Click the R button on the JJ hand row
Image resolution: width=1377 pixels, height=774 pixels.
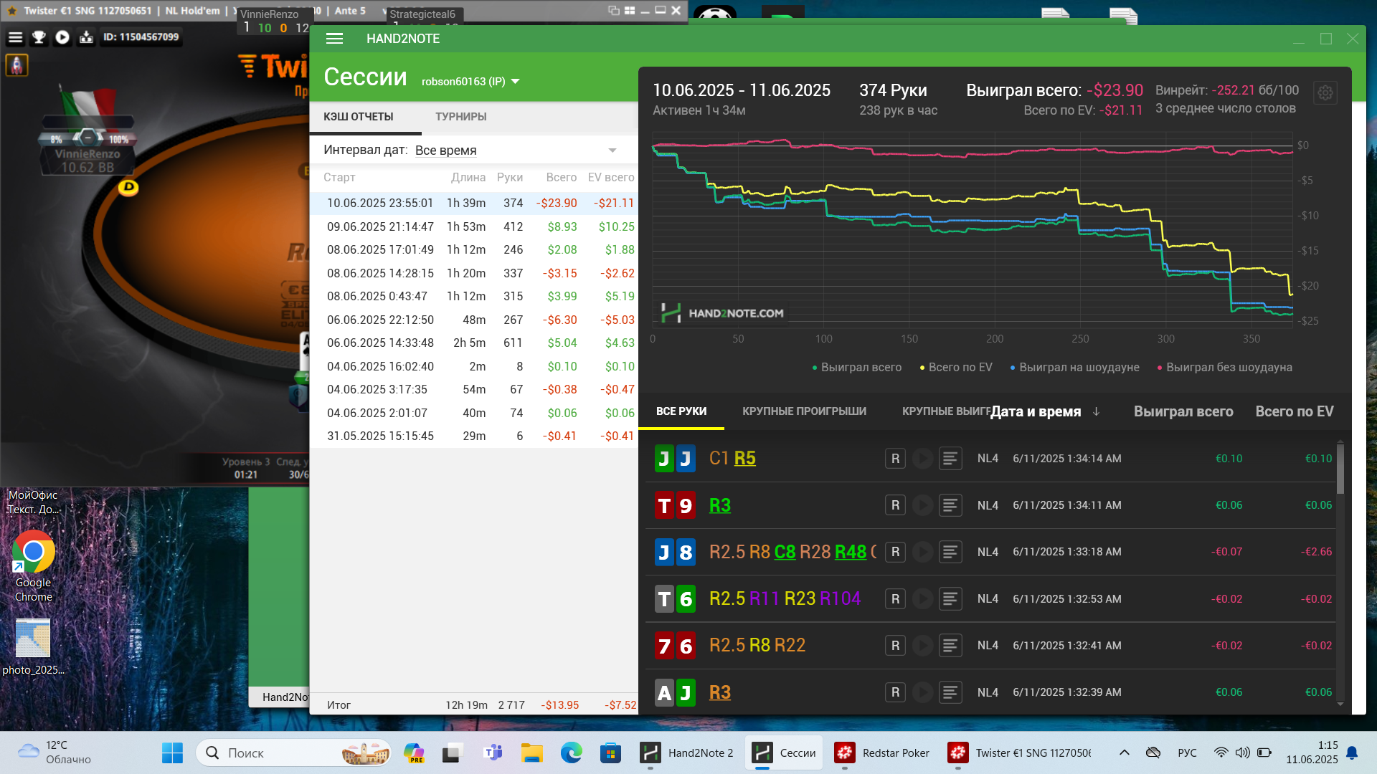pyautogui.click(x=895, y=459)
